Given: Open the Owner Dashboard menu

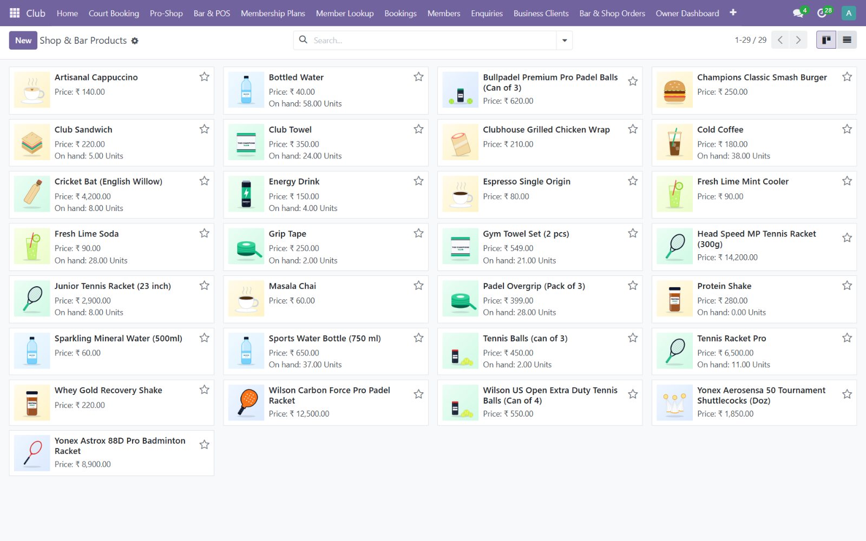Looking at the screenshot, I should pos(687,13).
